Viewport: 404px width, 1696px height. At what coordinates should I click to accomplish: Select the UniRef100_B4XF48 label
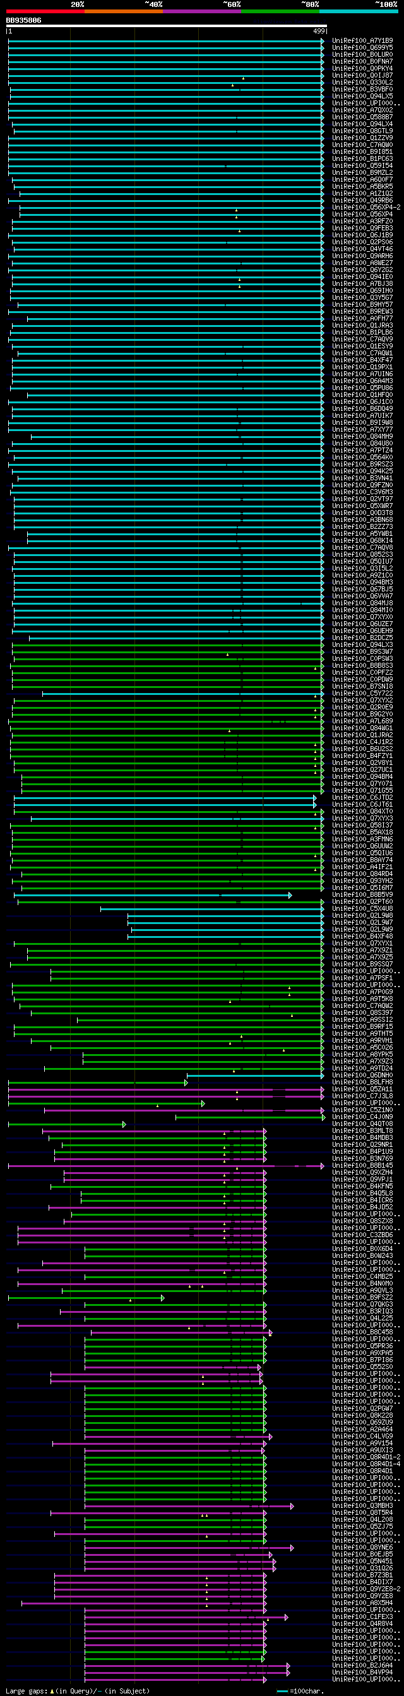tap(362, 936)
